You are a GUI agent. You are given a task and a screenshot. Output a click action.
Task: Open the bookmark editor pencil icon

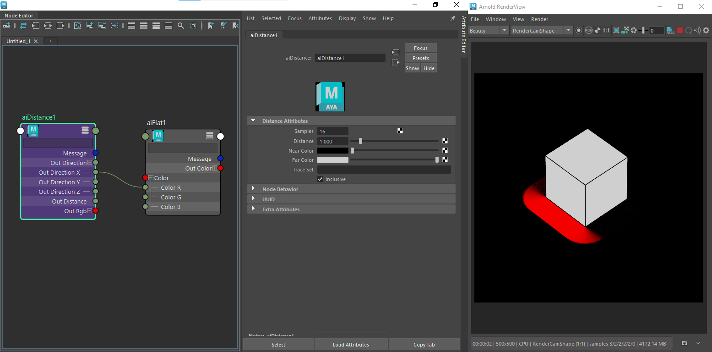tap(223, 26)
